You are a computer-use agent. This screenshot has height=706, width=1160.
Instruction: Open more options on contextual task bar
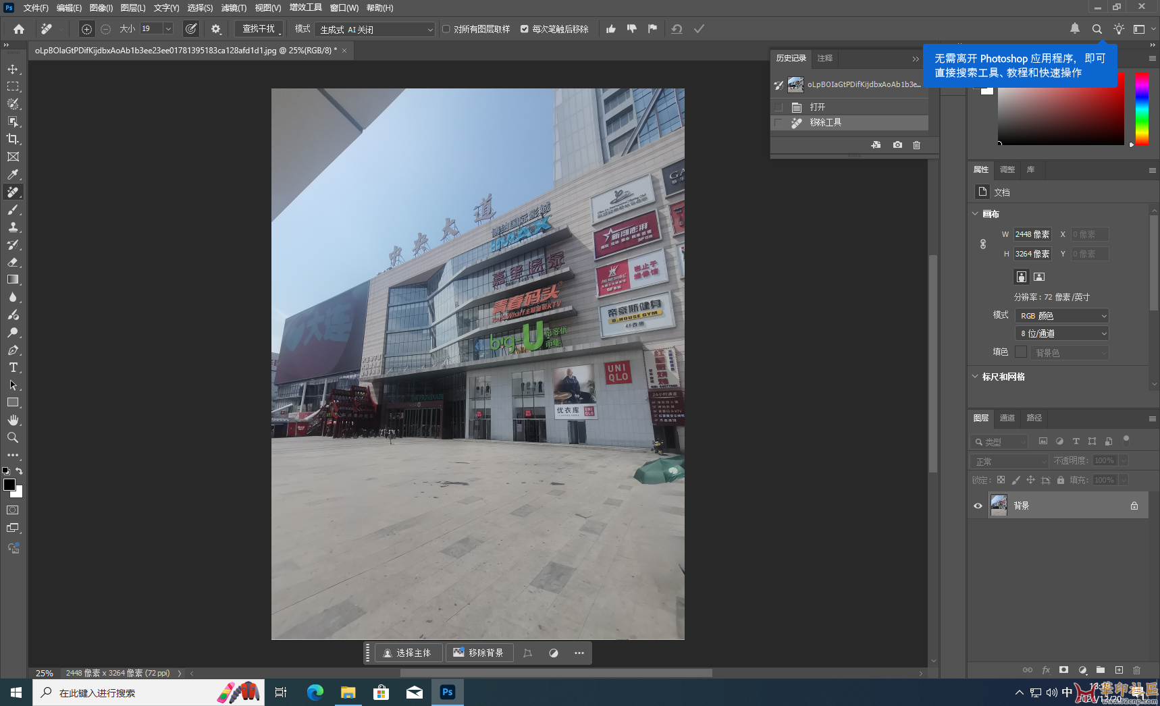[579, 653]
